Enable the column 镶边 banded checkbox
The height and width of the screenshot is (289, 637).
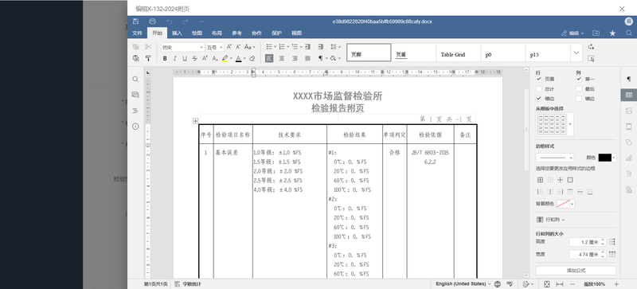tap(579, 99)
